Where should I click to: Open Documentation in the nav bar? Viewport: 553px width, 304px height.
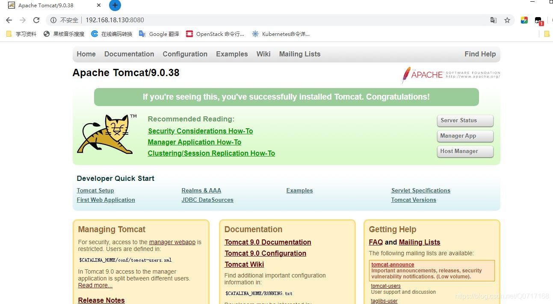coord(129,54)
